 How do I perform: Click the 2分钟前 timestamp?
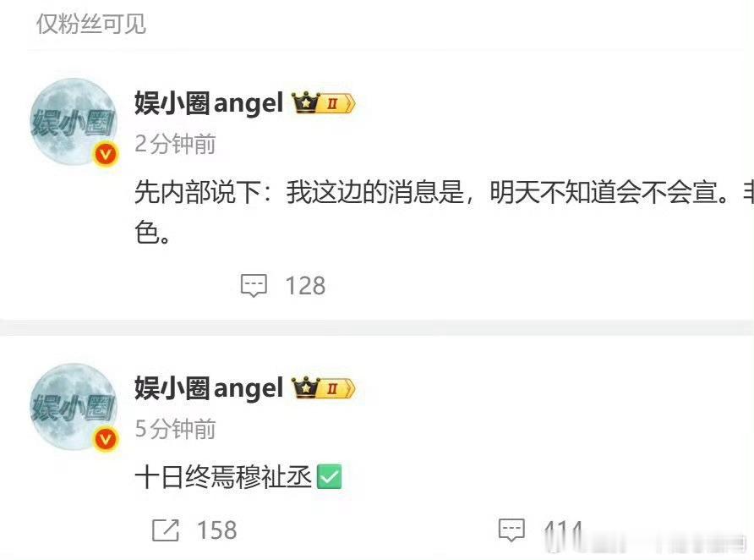[175, 144]
